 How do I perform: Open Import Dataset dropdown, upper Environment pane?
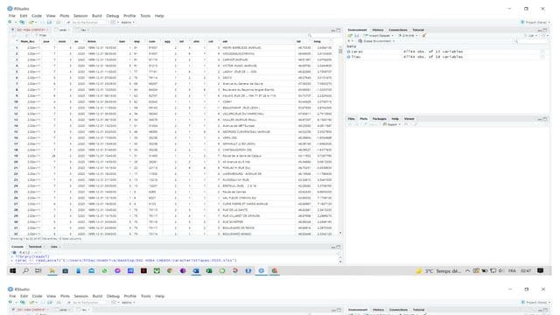[378, 35]
